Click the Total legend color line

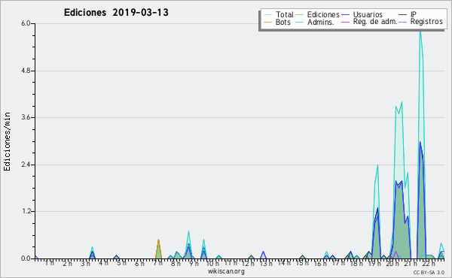(267, 15)
